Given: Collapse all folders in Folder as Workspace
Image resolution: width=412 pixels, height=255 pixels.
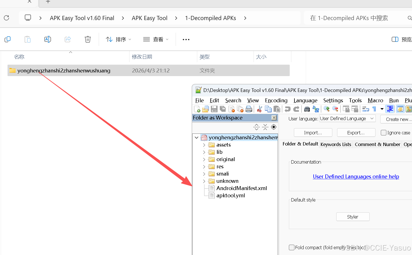Looking at the screenshot, I should tap(265, 127).
